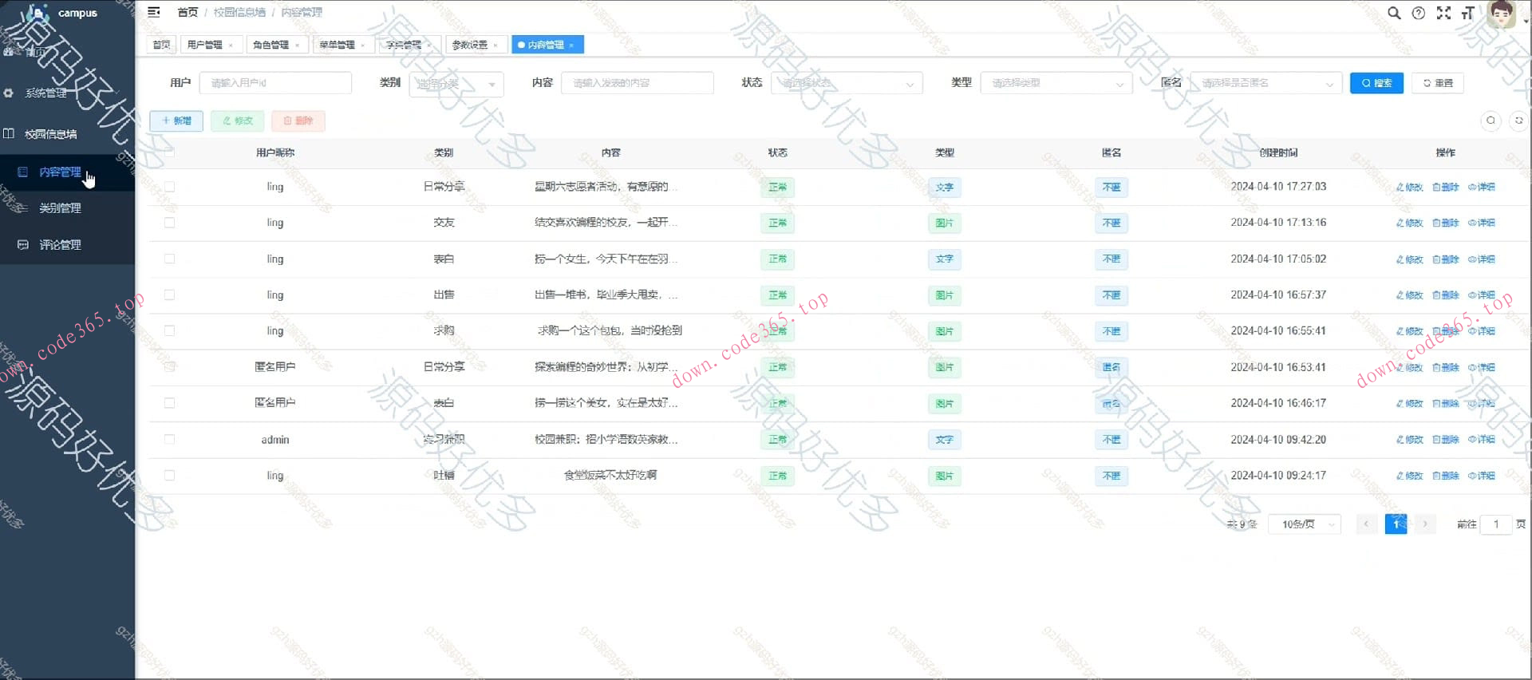Delete the row created 2024-04-10 17:27:03
1532x680 pixels.
[1446, 187]
